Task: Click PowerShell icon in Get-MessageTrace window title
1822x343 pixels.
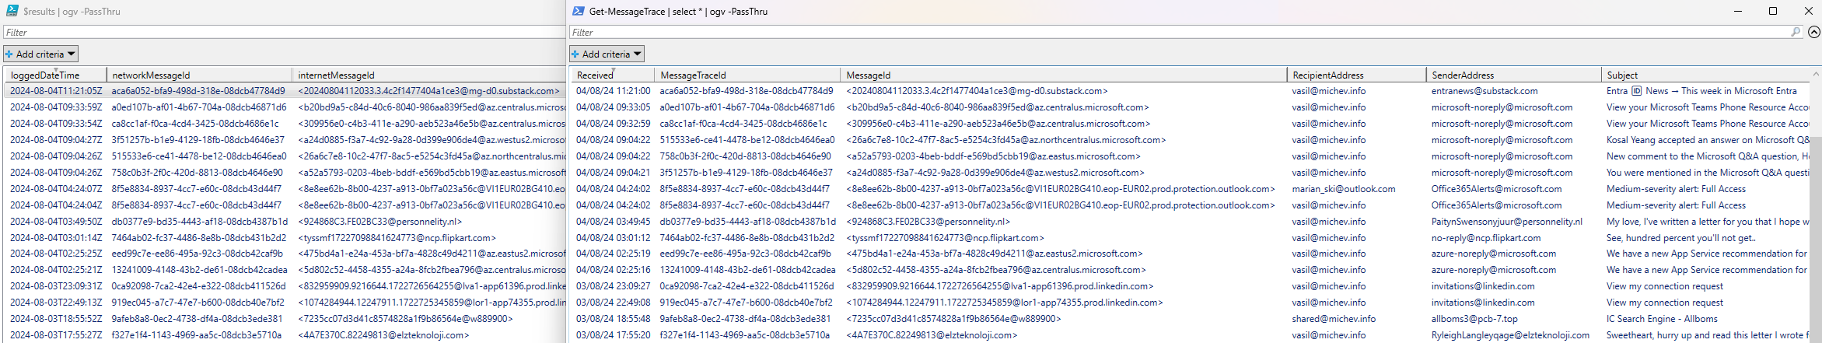Action: click(578, 11)
